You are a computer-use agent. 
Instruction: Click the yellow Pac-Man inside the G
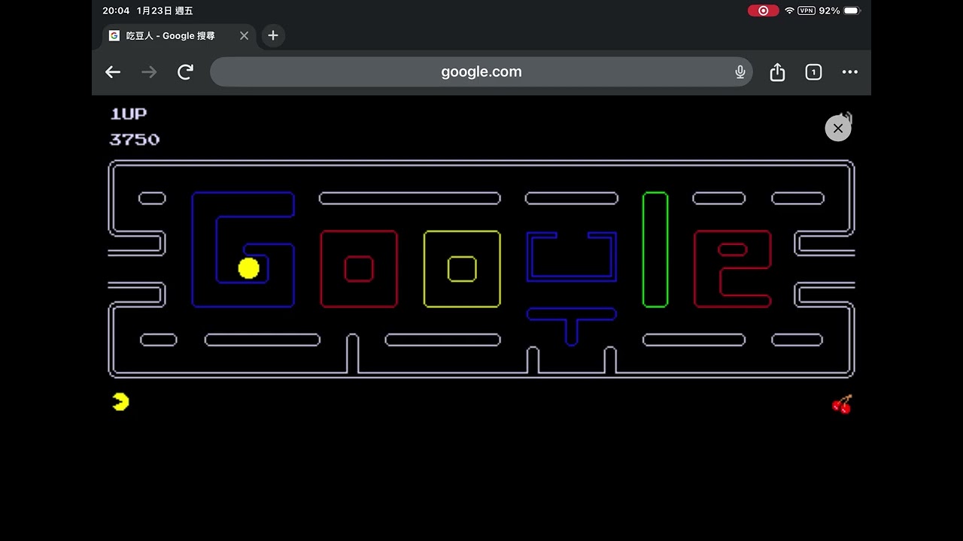[248, 268]
